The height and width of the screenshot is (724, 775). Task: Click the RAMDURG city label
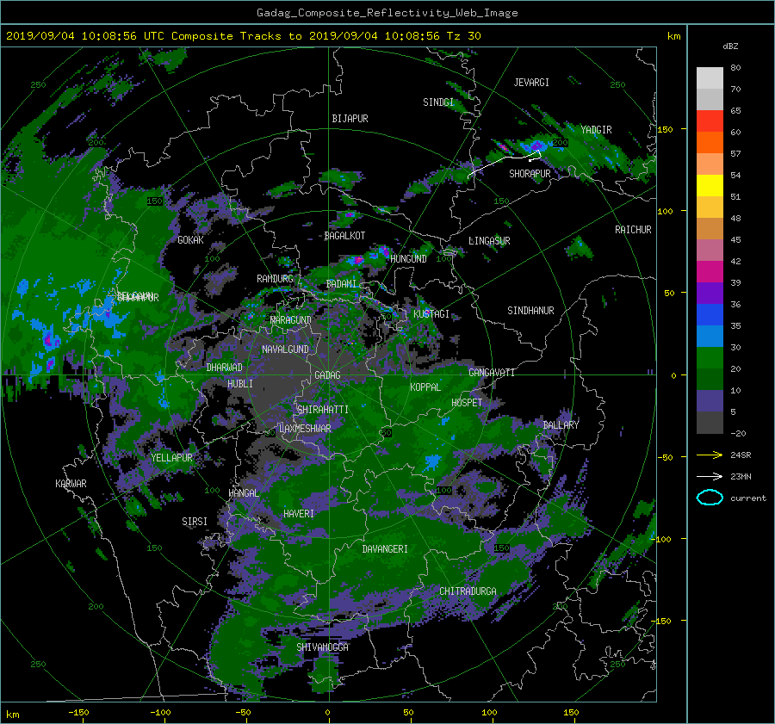pyautogui.click(x=275, y=279)
